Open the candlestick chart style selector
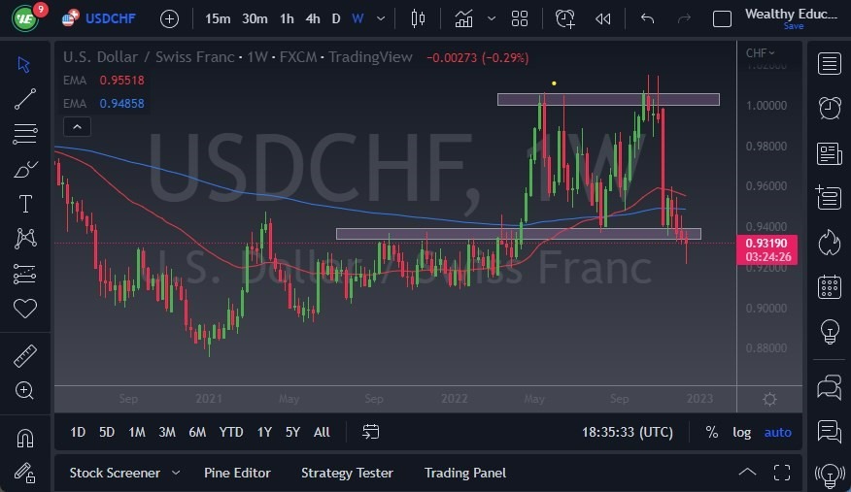Screen dimensions: 851x492 (418, 19)
